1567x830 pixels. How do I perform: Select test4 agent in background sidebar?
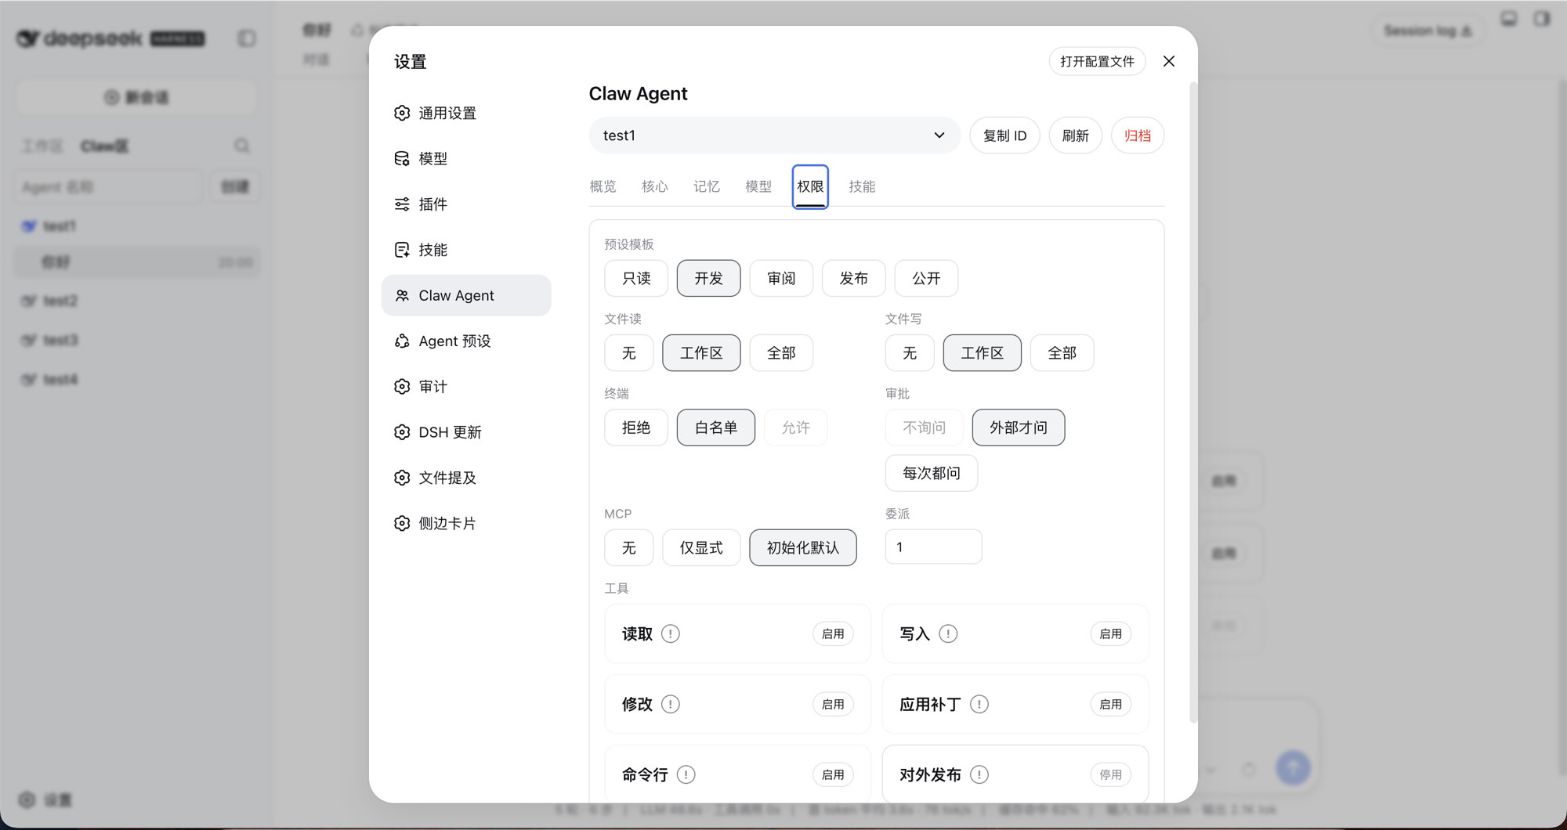tap(137, 380)
